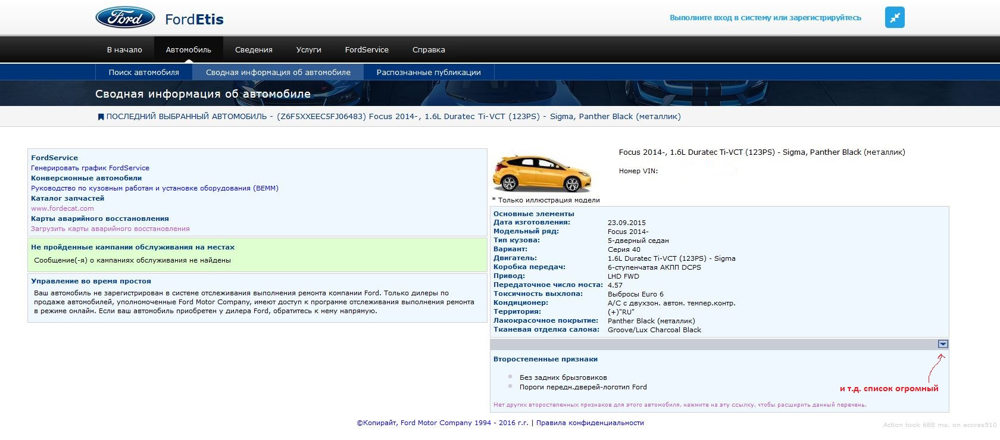Click the login or register link
This screenshot has width=1000, height=440.
(x=765, y=18)
